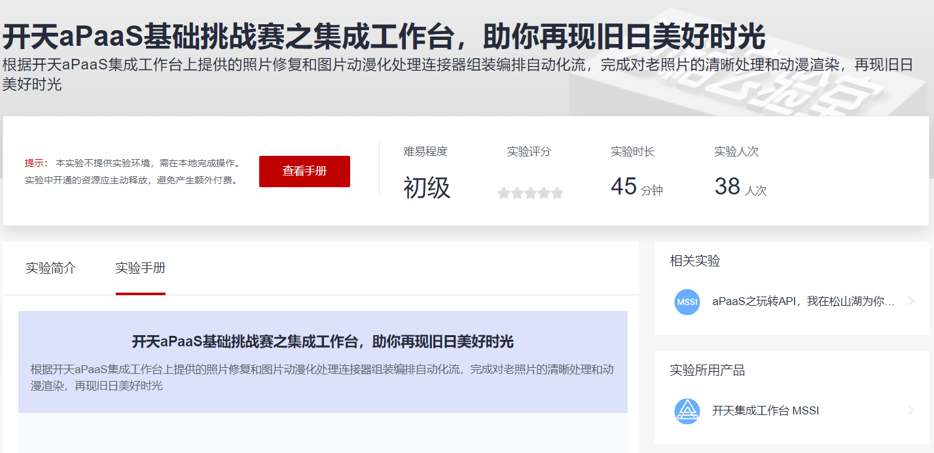The width and height of the screenshot is (934, 453).
Task: Click the 实验人次 label
Action: click(x=736, y=151)
